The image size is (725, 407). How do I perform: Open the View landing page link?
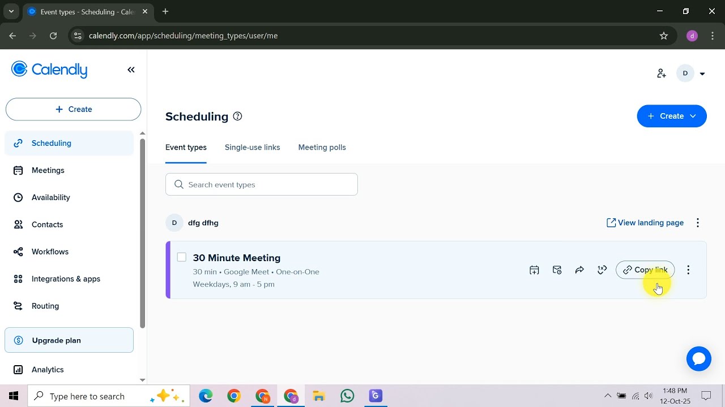pyautogui.click(x=645, y=223)
